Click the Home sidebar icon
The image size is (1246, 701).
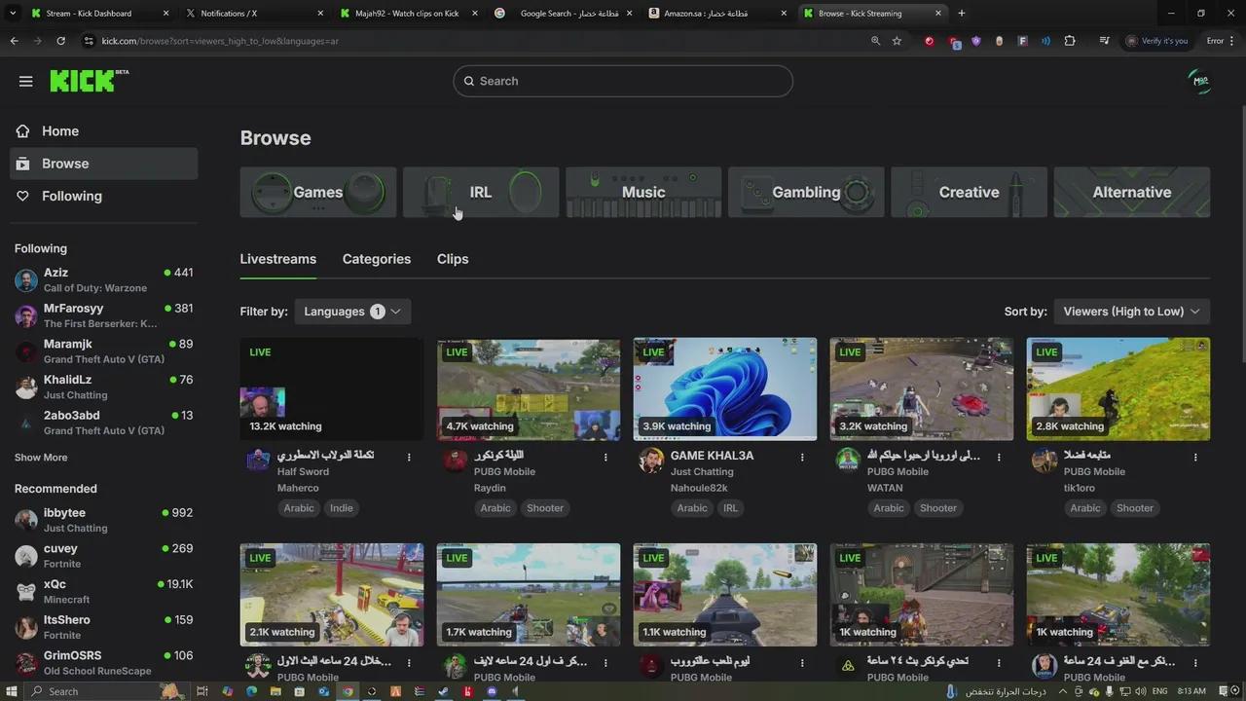[22, 130]
